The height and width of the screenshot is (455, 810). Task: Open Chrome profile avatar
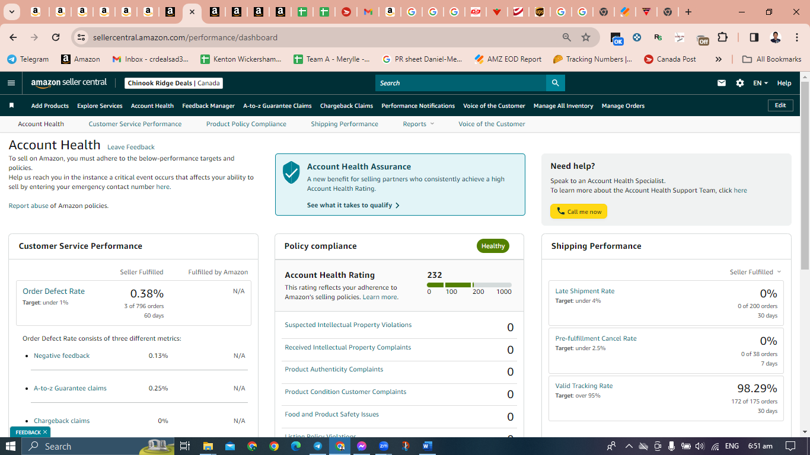click(775, 37)
